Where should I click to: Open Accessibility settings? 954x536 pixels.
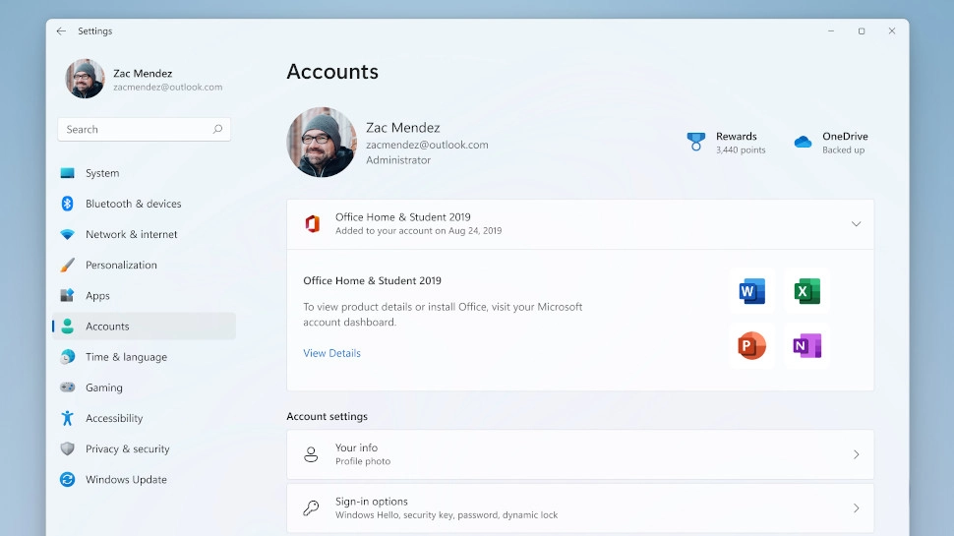point(145,418)
